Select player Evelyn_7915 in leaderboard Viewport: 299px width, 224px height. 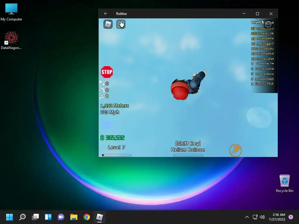tap(263, 84)
